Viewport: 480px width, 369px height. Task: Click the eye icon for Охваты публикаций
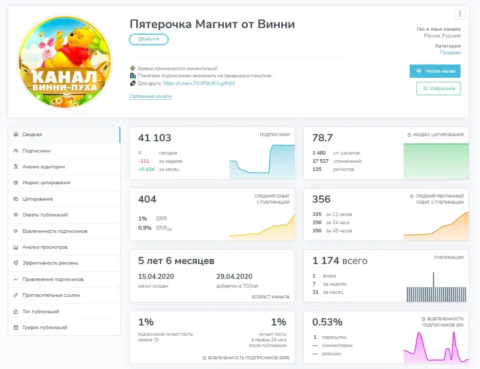coord(16,214)
